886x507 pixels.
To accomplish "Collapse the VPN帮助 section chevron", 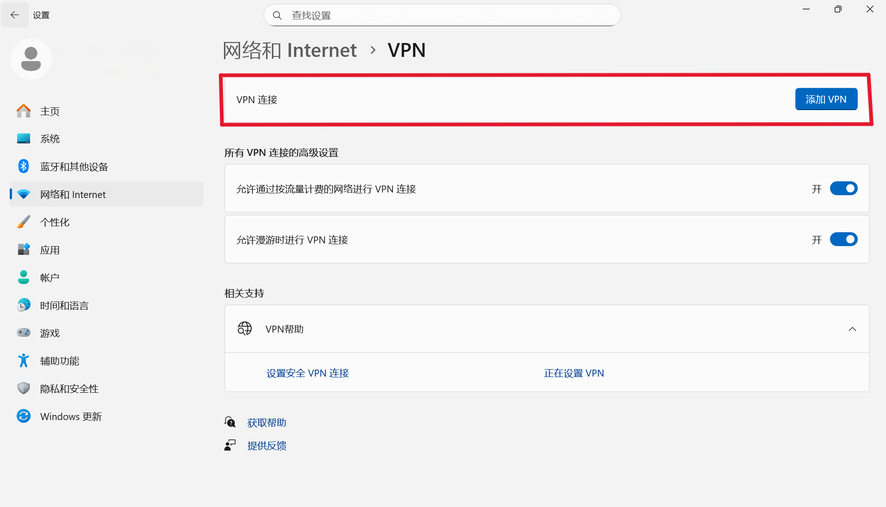I will [x=852, y=329].
